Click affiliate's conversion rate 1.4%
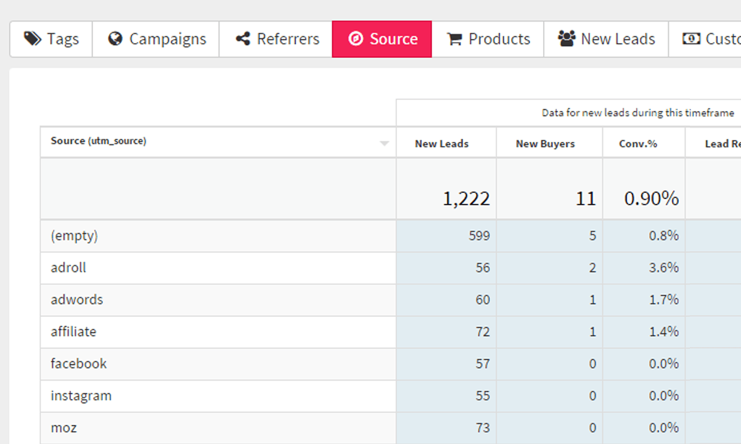The width and height of the screenshot is (741, 444). 664,332
